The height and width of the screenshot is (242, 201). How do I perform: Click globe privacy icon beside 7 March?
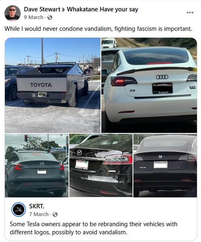[55, 214]
